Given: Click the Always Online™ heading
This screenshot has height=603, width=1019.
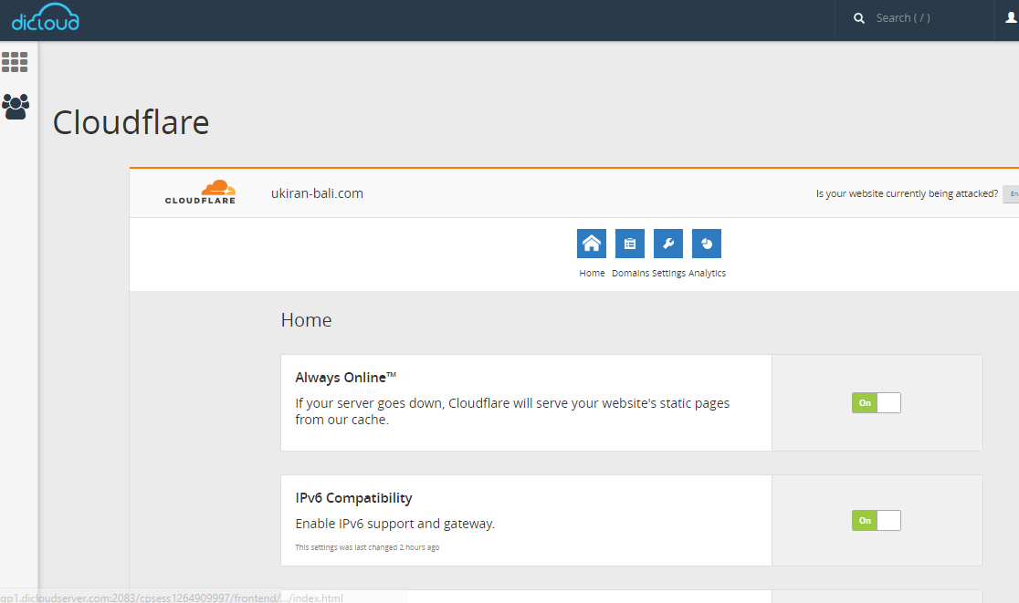Looking at the screenshot, I should click(346, 377).
